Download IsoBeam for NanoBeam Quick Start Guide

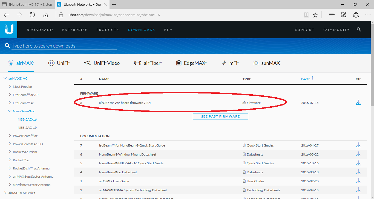click(359, 145)
